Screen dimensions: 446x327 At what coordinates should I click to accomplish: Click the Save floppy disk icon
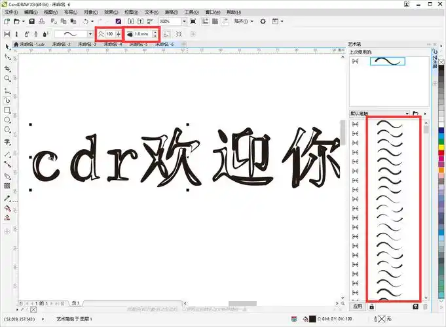pyautogui.click(x=32, y=22)
